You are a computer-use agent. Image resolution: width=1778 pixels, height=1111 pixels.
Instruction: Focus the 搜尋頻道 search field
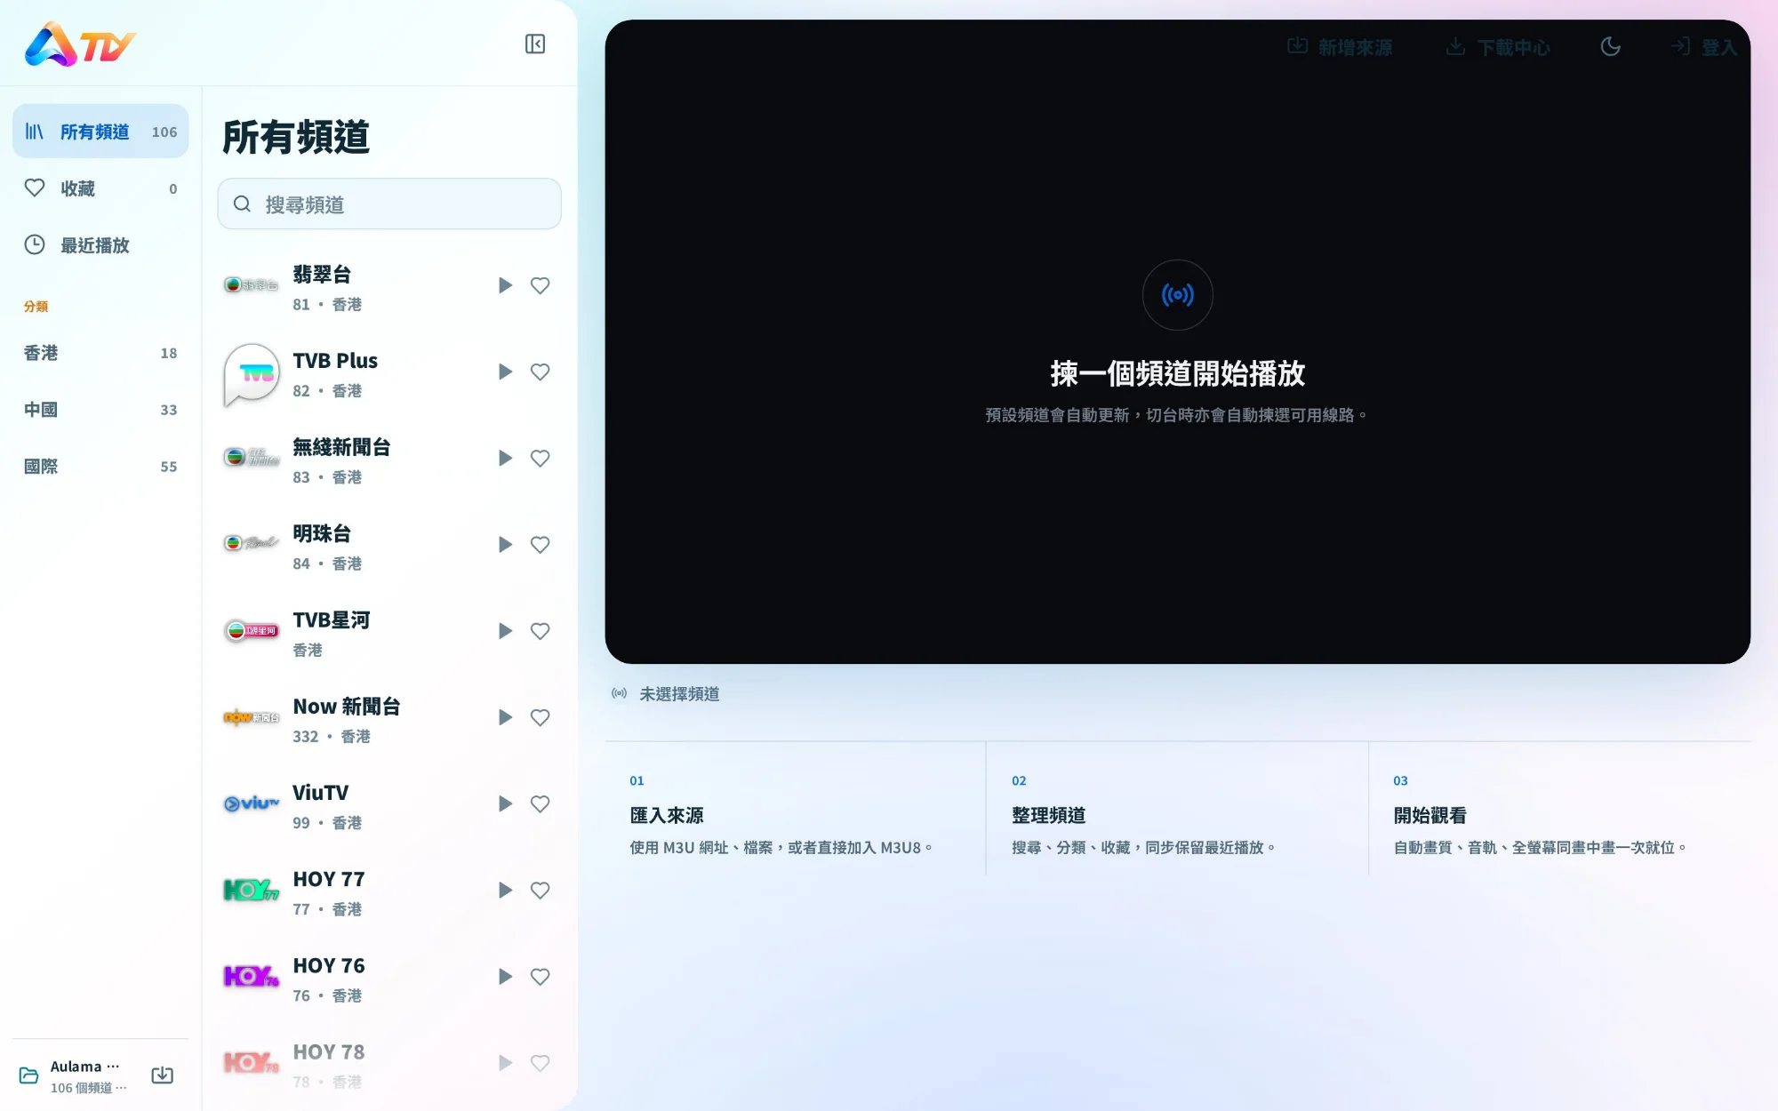pyautogui.click(x=389, y=204)
